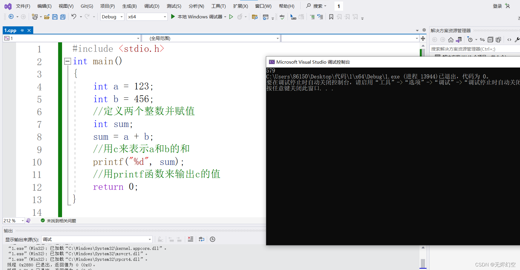Comment out the selected lines
The width and height of the screenshot is (520, 270).
pos(312,17)
